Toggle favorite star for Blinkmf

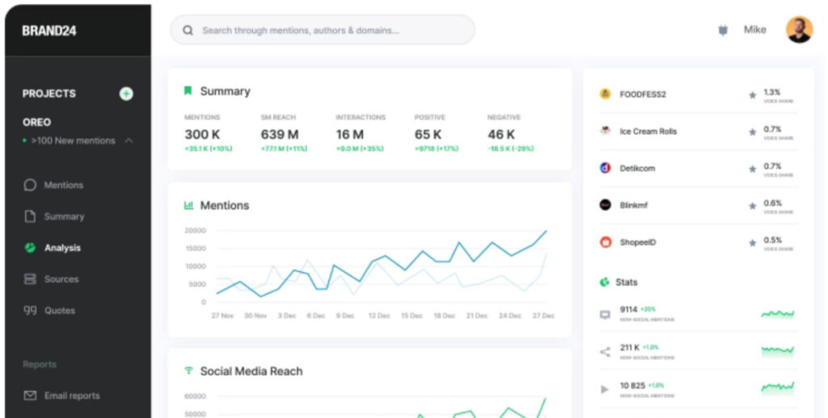click(x=753, y=206)
